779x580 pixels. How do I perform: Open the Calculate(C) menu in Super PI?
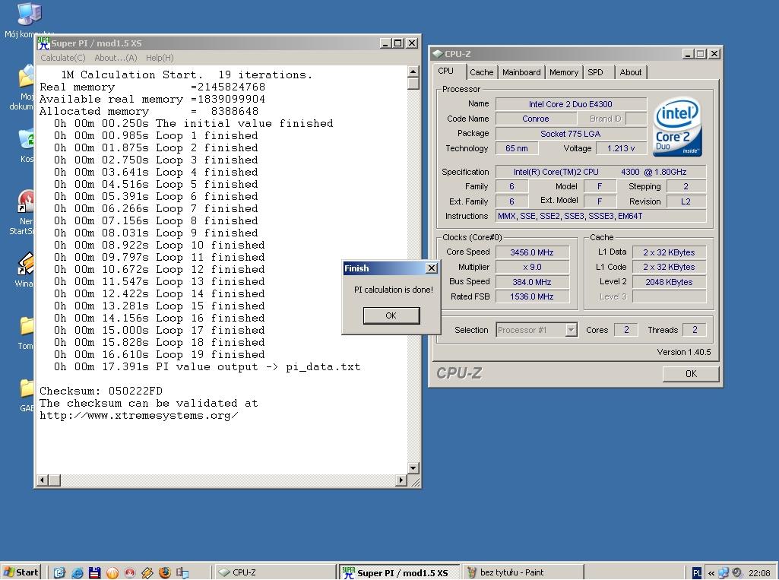tap(63, 58)
